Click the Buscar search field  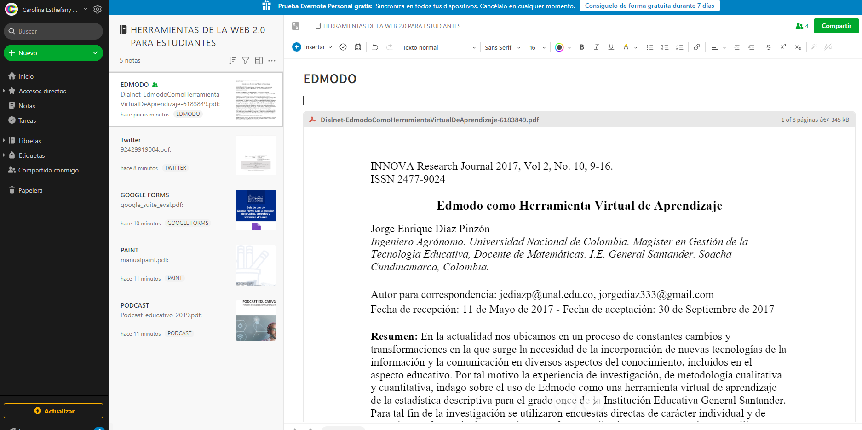pyautogui.click(x=53, y=31)
